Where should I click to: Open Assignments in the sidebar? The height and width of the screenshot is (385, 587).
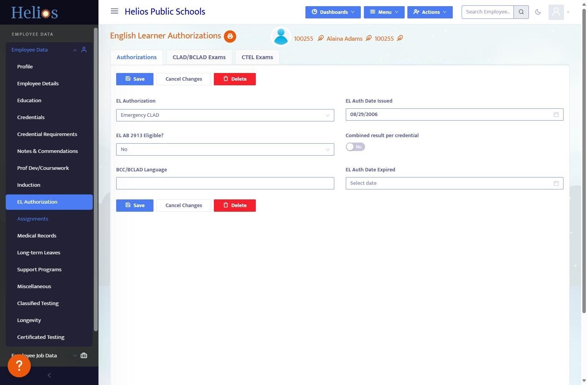tap(49, 219)
